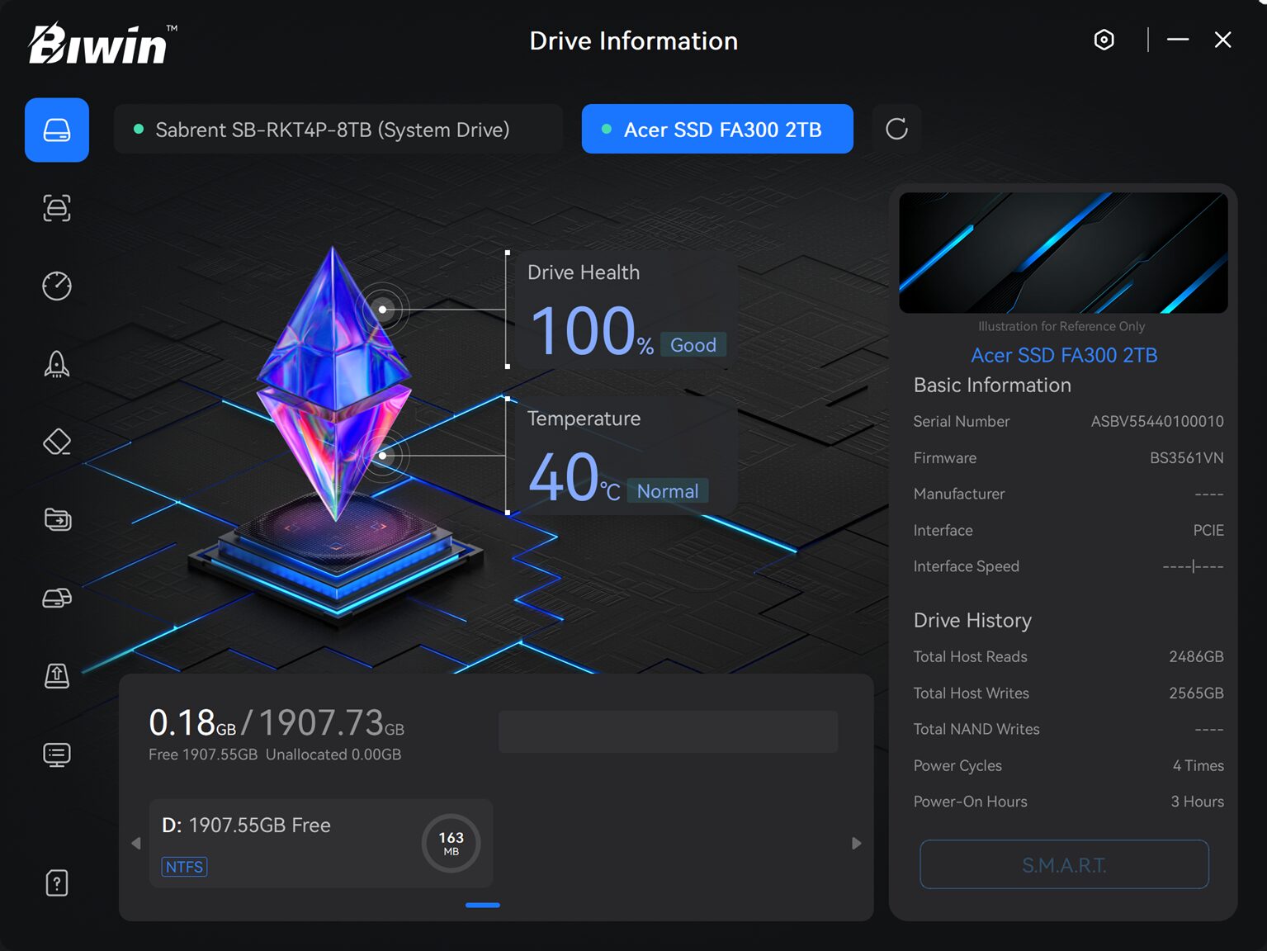Refresh the drive list
The image size is (1267, 951).
tap(896, 129)
